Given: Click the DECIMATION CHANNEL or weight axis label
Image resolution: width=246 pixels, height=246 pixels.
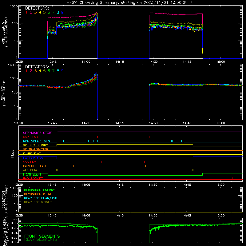Looking at the screenshot, I should [x=5, y=200].
